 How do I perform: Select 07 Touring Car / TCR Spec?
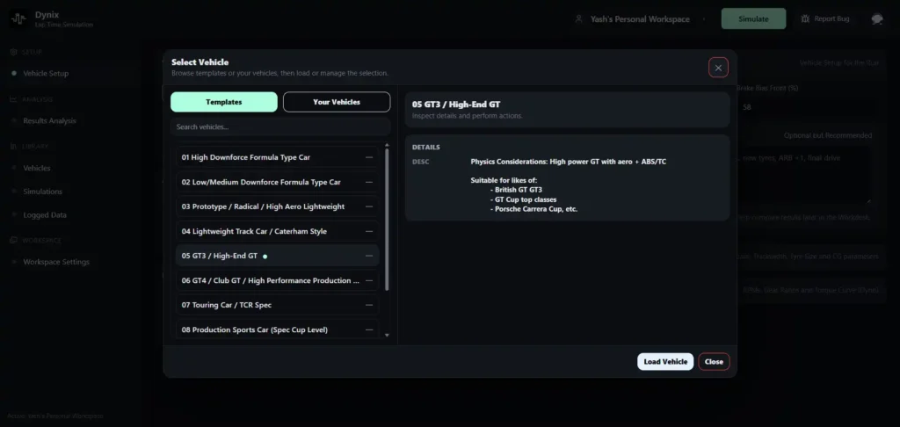(x=277, y=305)
